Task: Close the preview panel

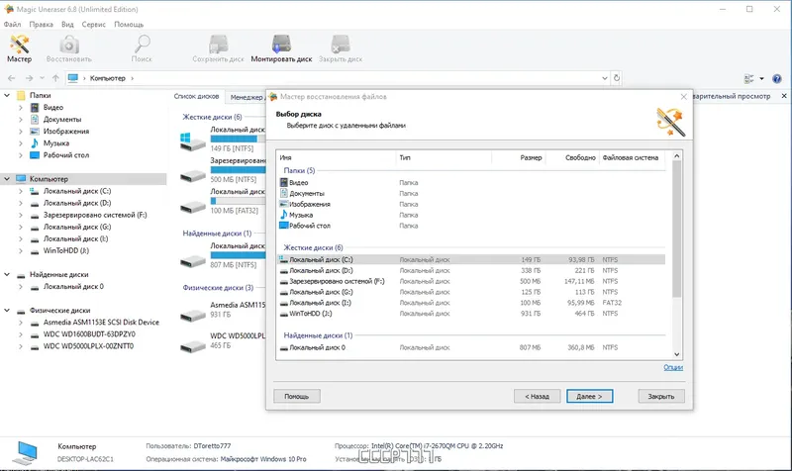Action: tap(784, 96)
